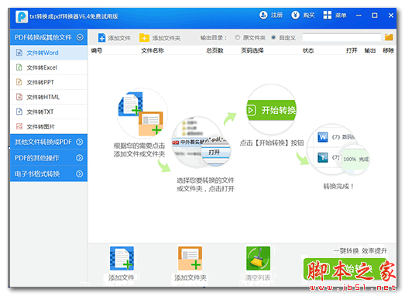The image size is (405, 296).
Task: Click the add-files tutorial step illustration
Action: (x=142, y=114)
